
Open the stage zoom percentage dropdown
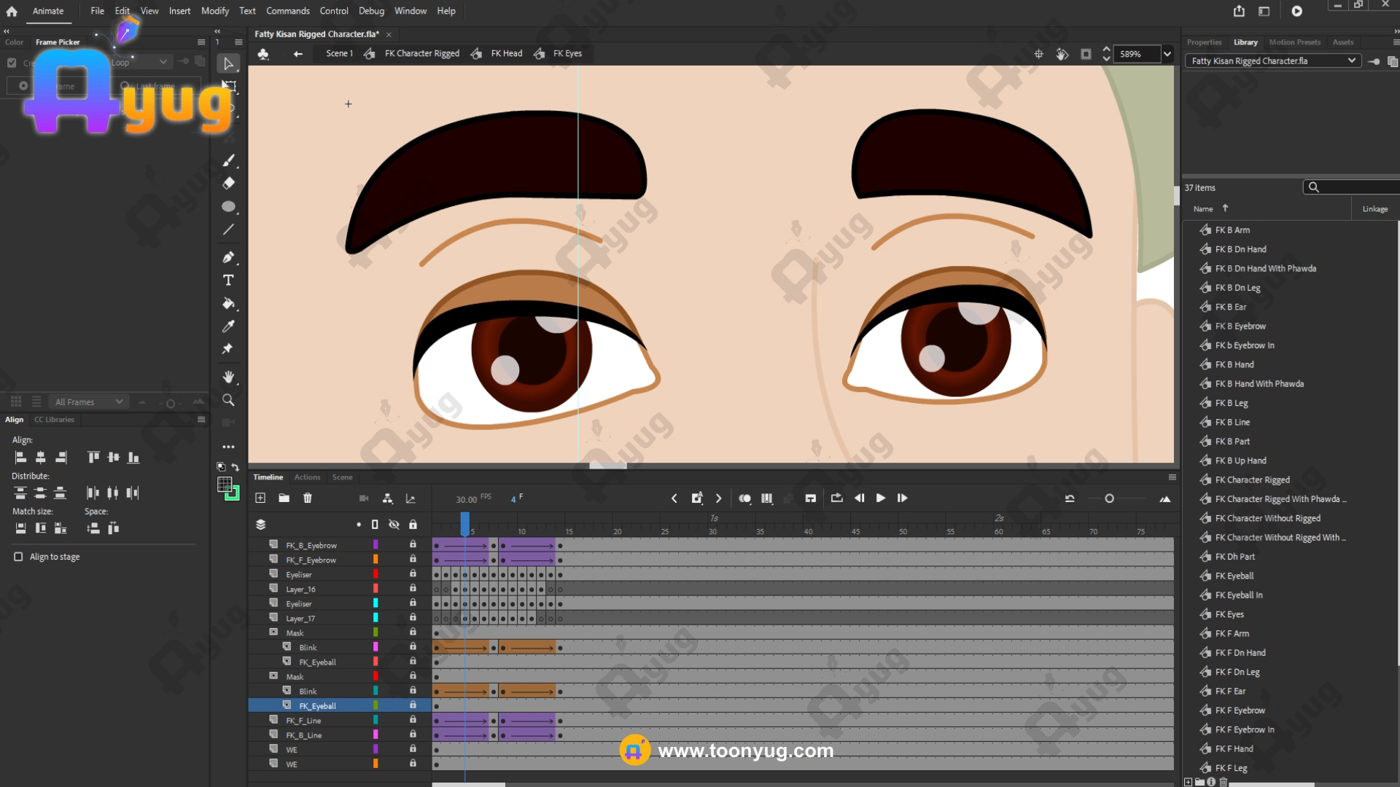(1167, 54)
